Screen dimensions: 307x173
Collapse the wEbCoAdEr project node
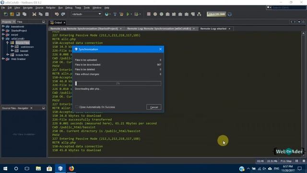pyautogui.click(x=3, y=38)
